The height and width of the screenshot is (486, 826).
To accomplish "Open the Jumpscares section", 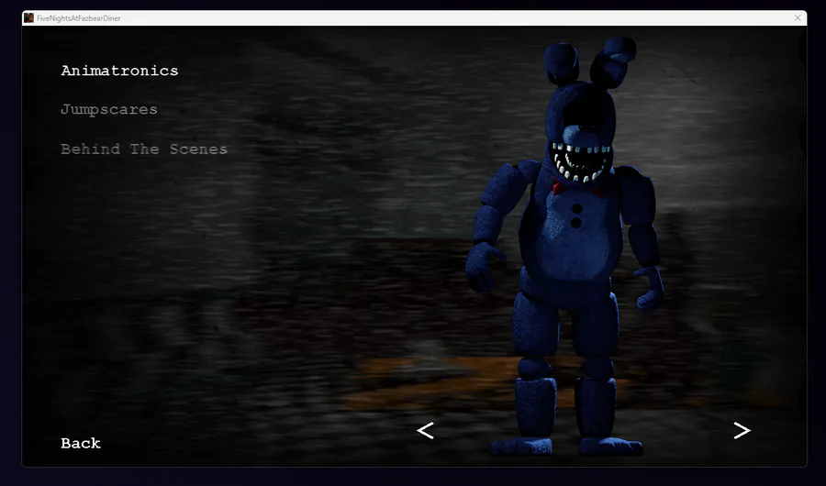I will tap(109, 109).
